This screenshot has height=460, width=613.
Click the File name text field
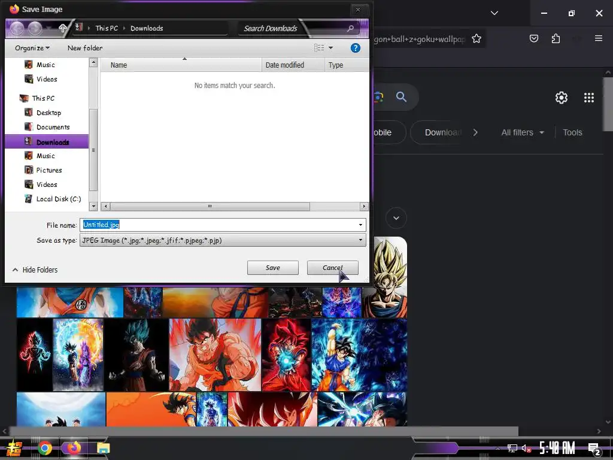[218, 225]
